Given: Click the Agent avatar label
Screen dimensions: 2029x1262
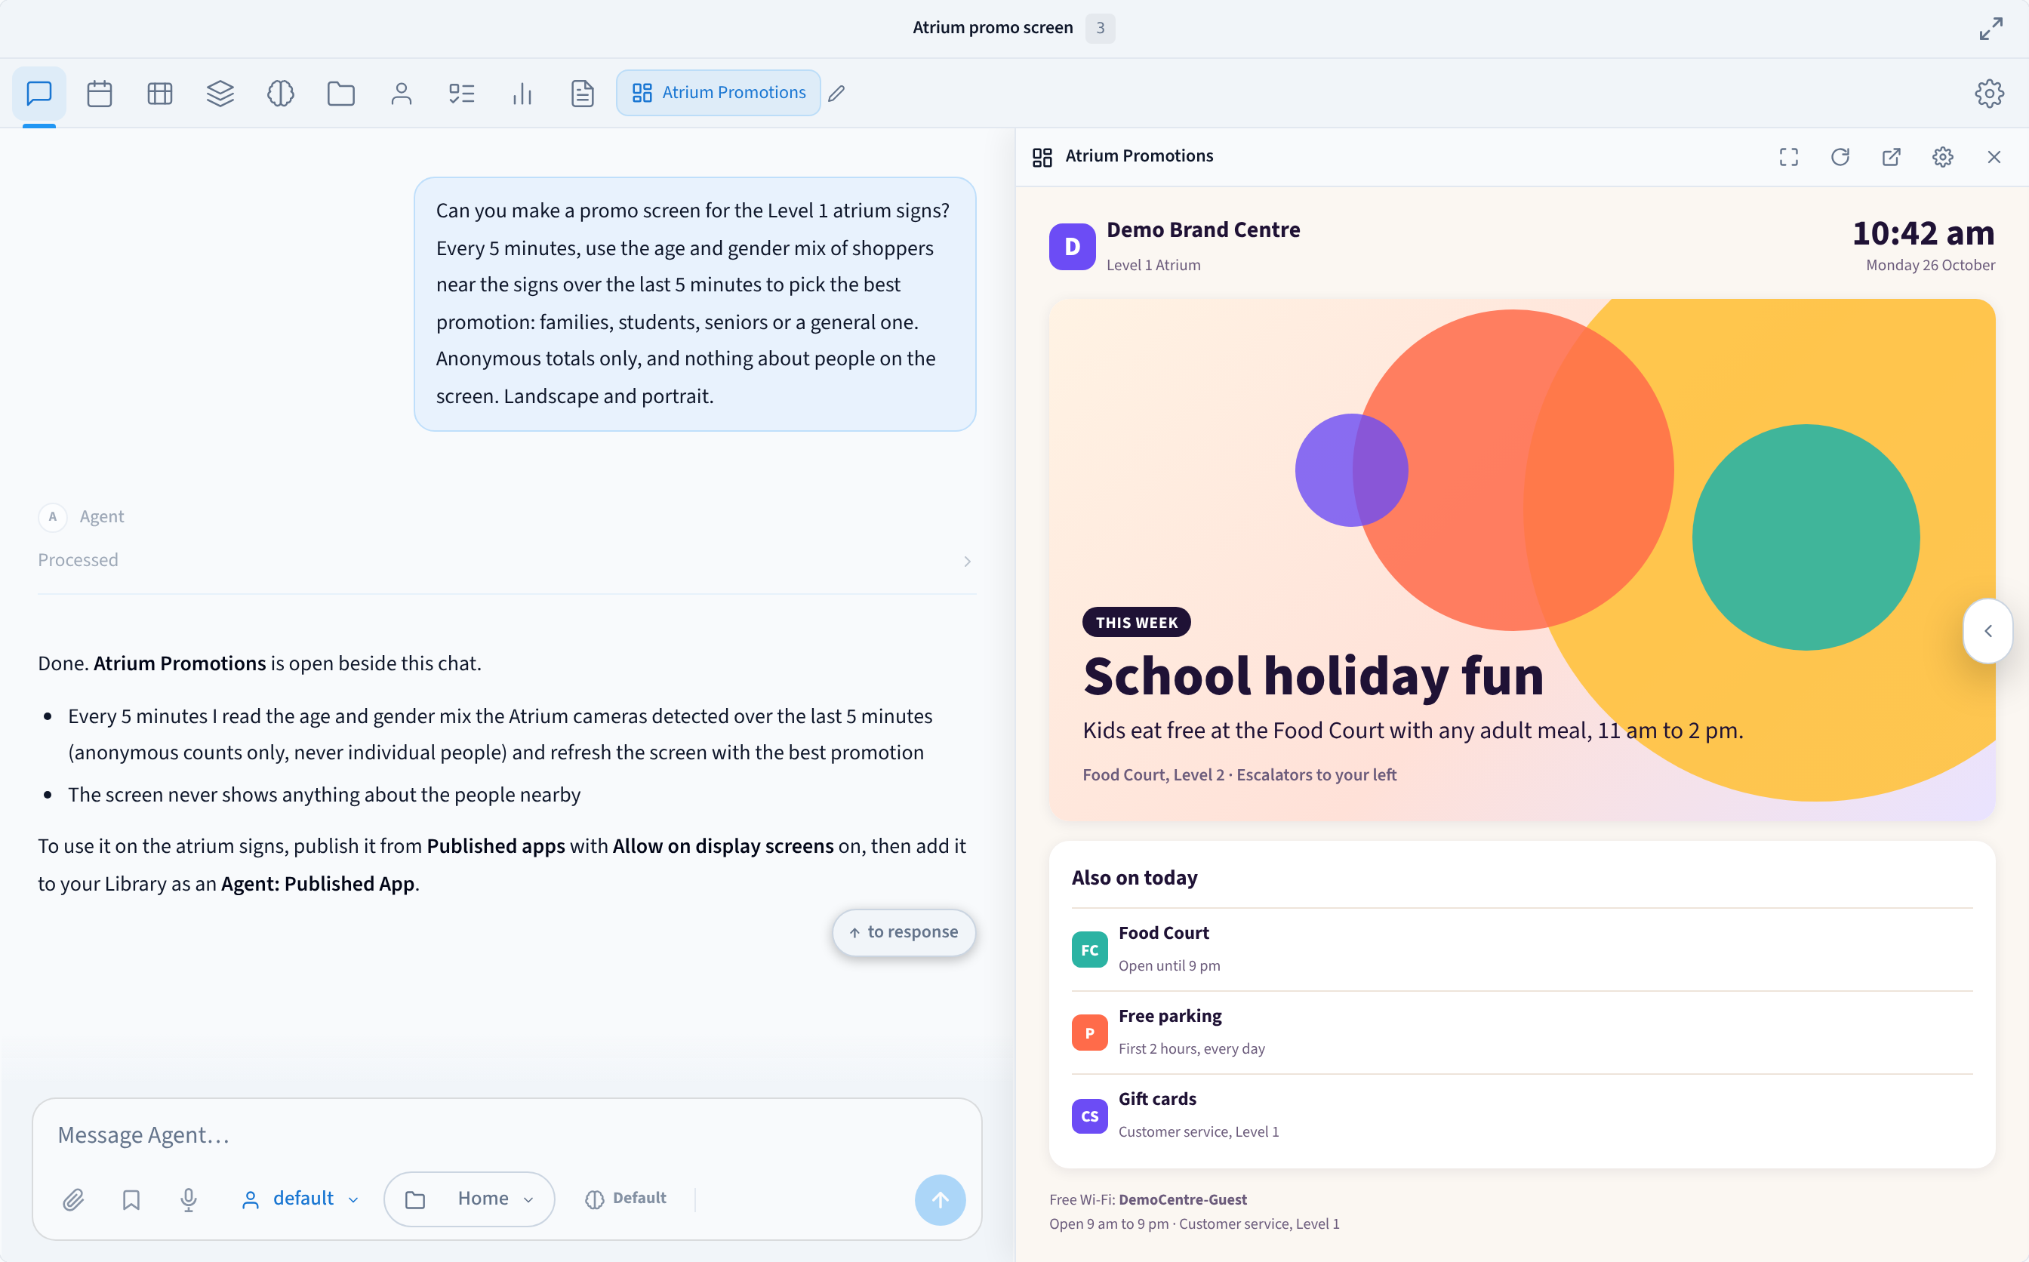Looking at the screenshot, I should pyautogui.click(x=81, y=517).
